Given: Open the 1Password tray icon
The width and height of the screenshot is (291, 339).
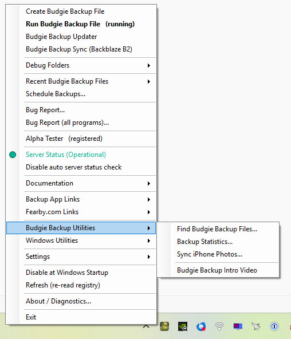Looking at the screenshot, I should click(x=274, y=326).
